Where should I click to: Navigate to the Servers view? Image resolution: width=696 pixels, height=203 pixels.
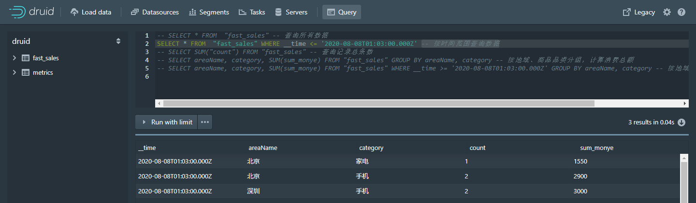[291, 12]
